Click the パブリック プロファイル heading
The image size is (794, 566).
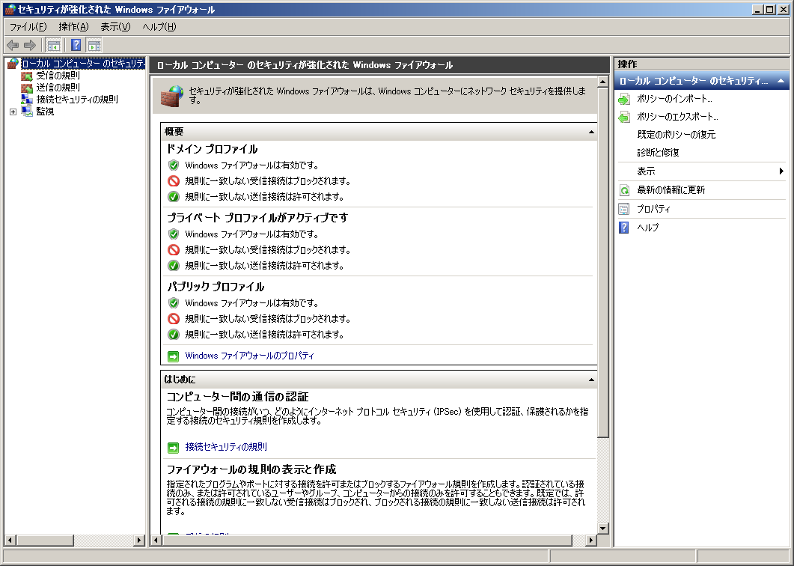[x=216, y=287]
